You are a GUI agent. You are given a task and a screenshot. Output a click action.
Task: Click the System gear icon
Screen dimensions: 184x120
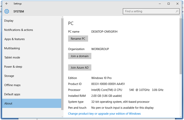pyautogui.click(x=7, y=11)
